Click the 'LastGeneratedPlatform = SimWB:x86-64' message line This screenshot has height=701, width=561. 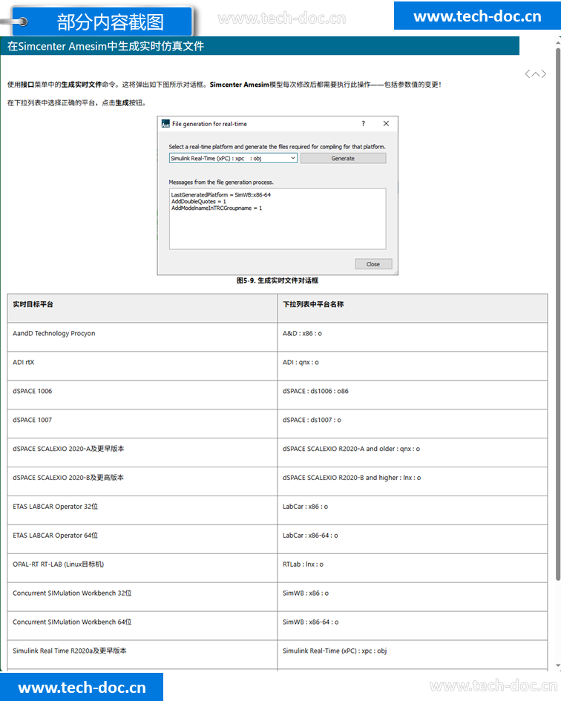tap(221, 195)
